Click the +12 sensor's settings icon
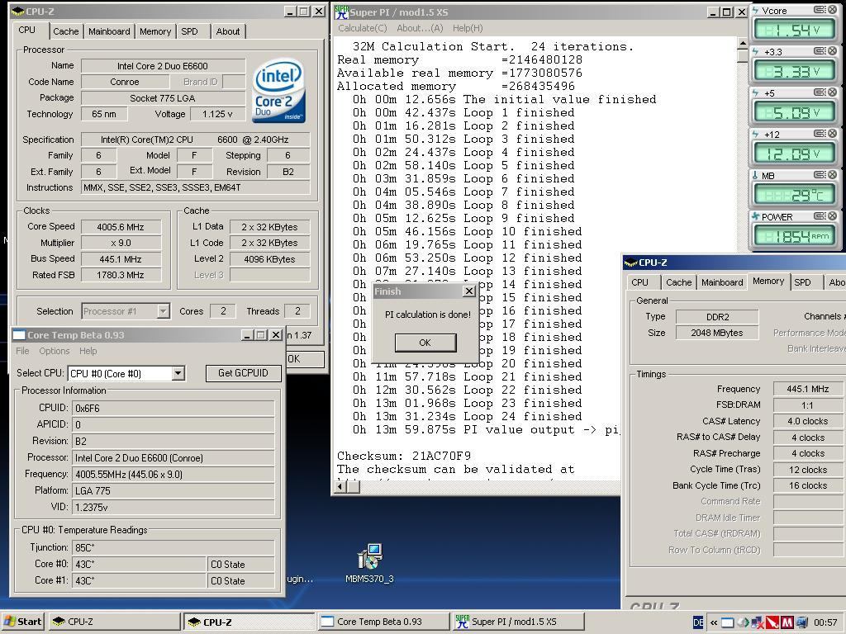Viewport: 846px width, 634px height. click(x=820, y=133)
